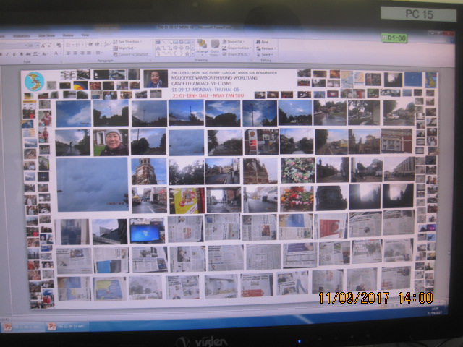
Task: Toggle Italic formatting
Action: click(x=7, y=54)
